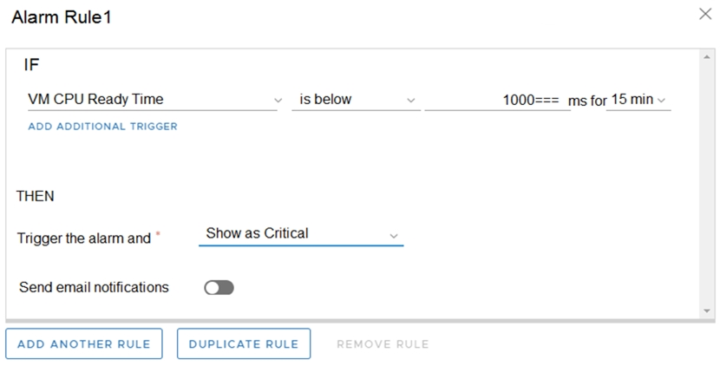Click the greyed-out Remove Rule button

click(383, 344)
